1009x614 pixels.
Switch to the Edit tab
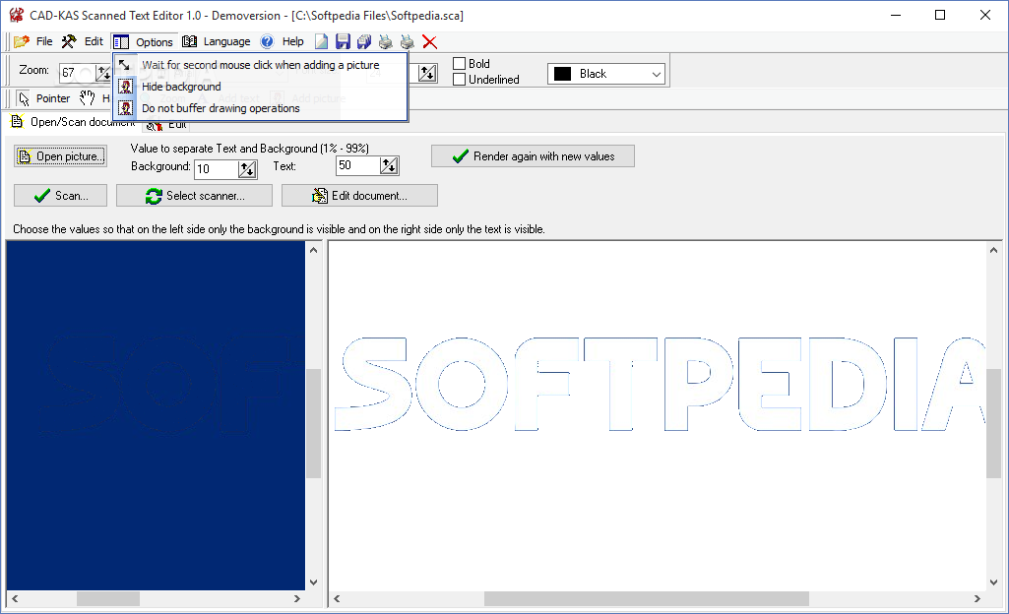[167, 125]
